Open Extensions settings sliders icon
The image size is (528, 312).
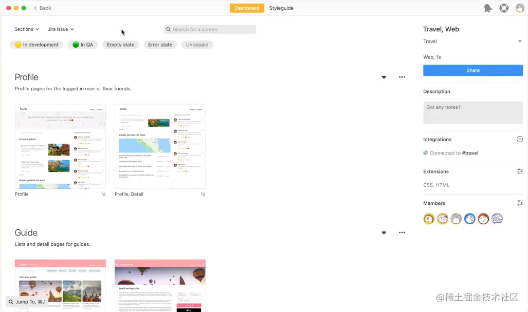(x=520, y=171)
